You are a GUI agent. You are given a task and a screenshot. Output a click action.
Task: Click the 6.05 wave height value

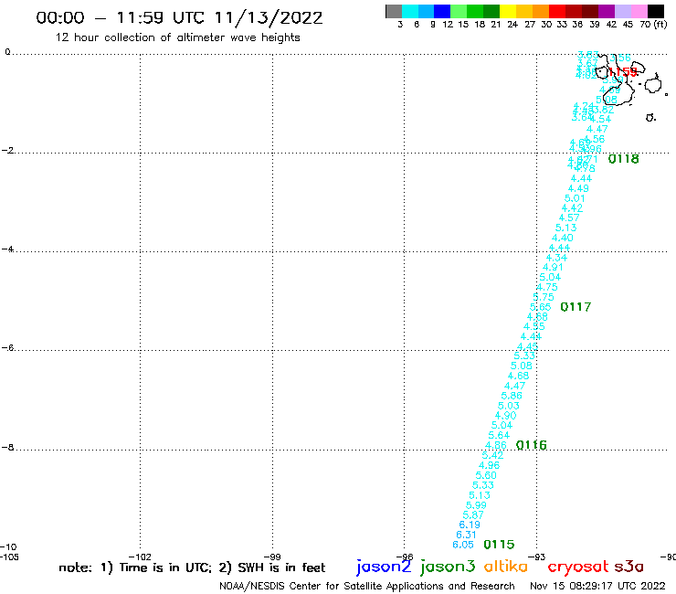pos(463,545)
